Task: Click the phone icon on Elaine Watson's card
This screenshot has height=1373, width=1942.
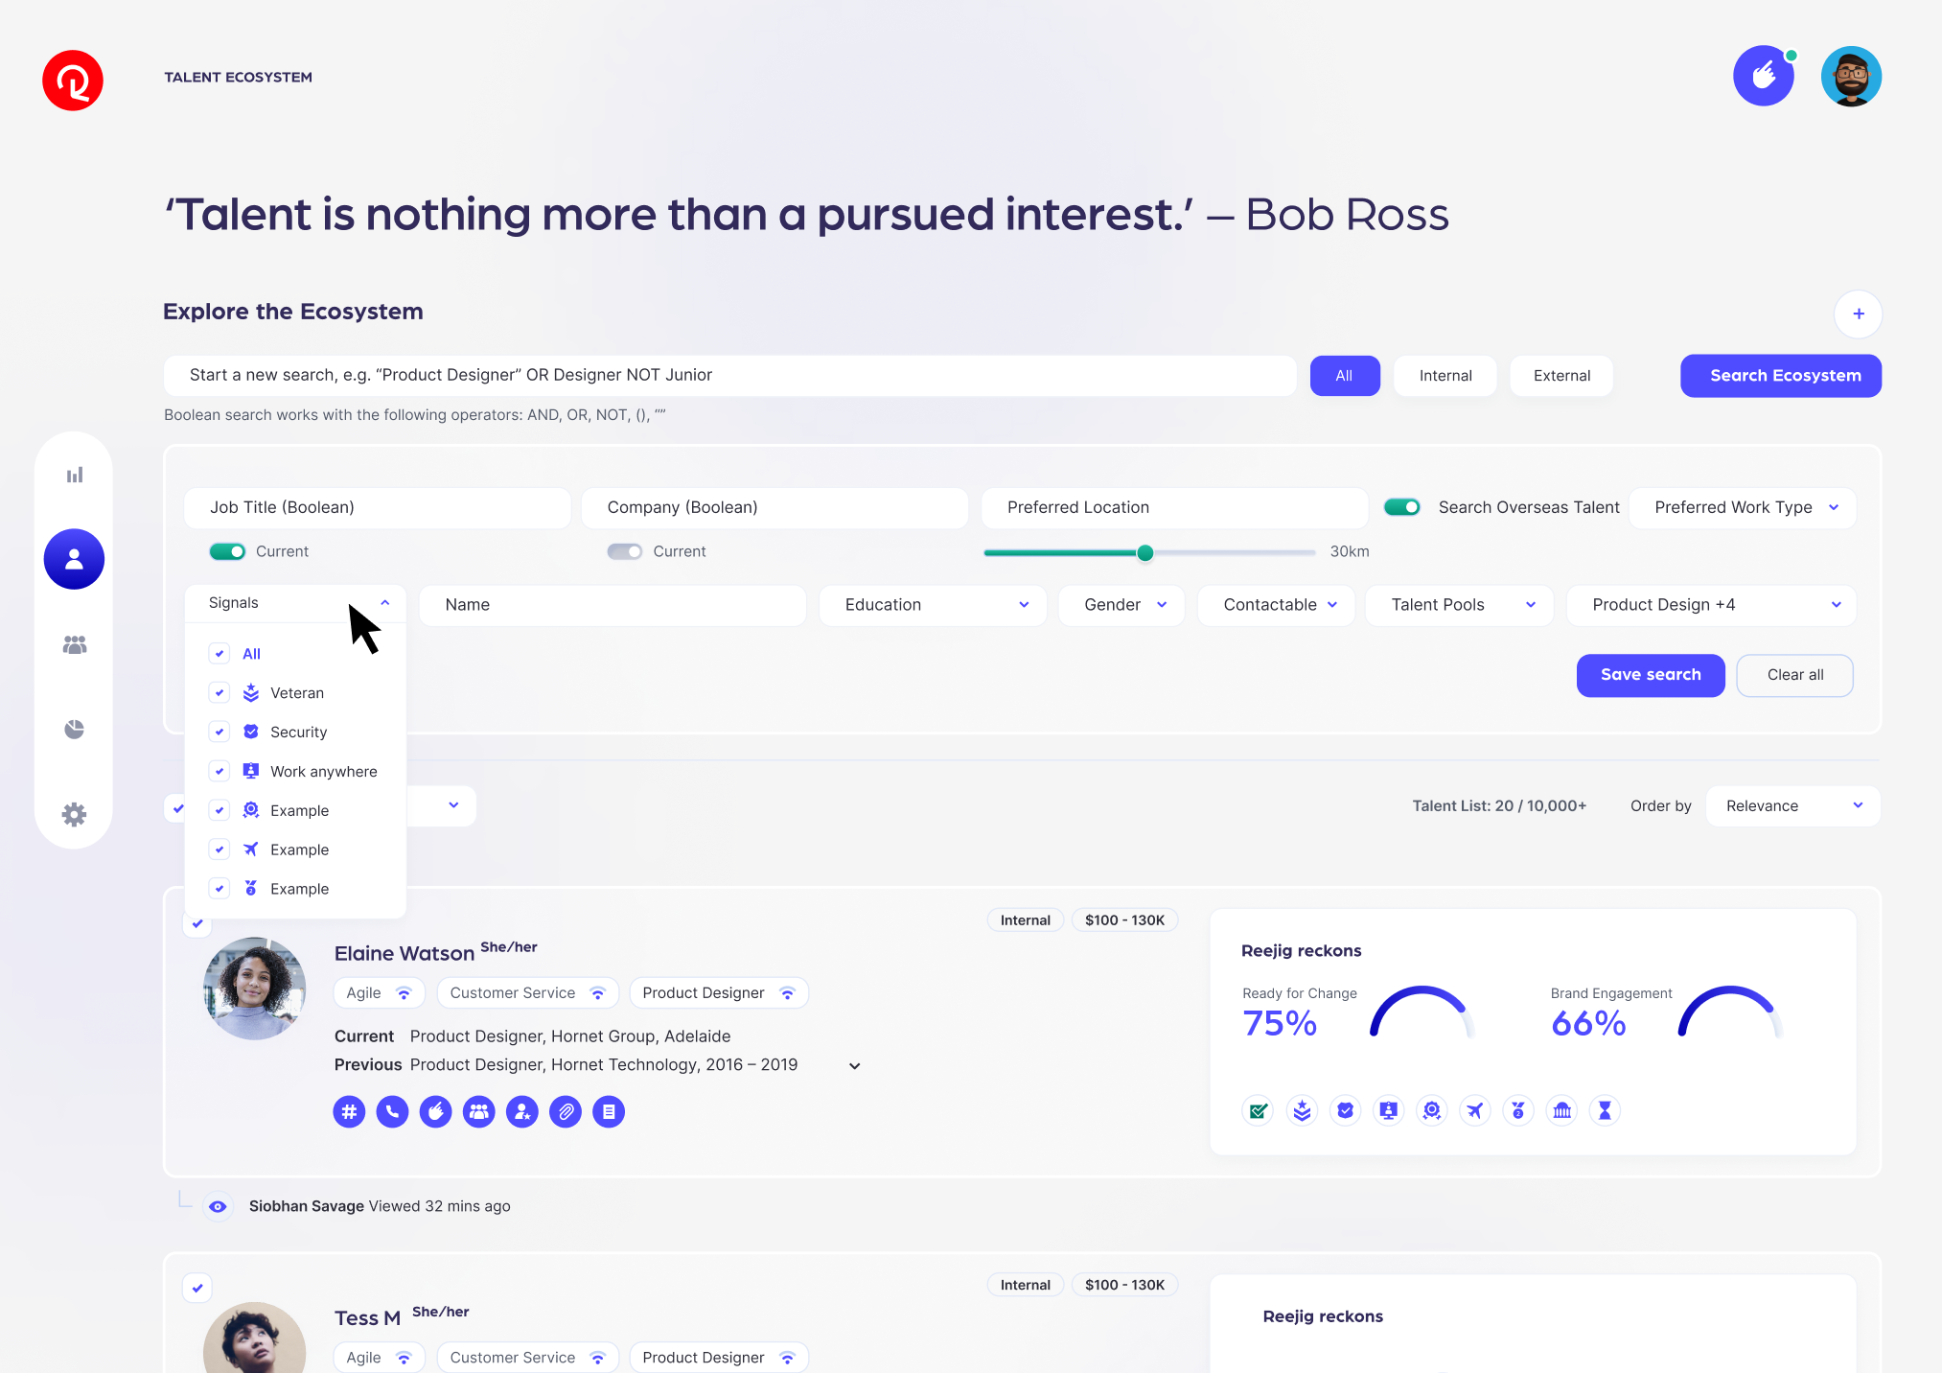Action: (392, 1111)
